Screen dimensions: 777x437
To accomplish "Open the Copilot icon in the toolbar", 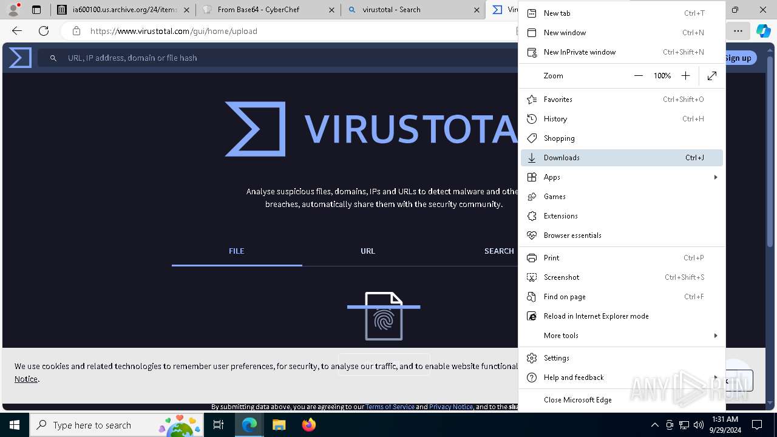I will click(763, 31).
